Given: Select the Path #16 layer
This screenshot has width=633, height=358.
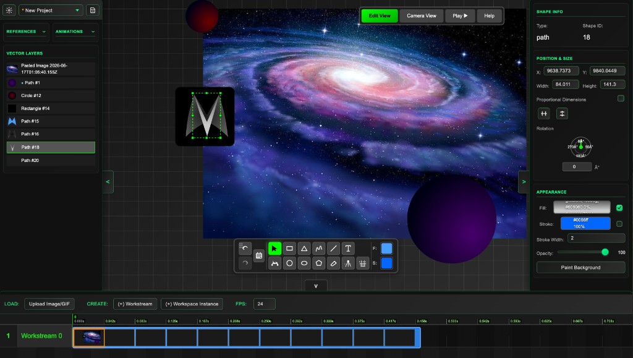Looking at the screenshot, I should 51,134.
